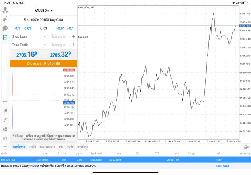Select the 669129153 buy position row

click(x=125, y=160)
